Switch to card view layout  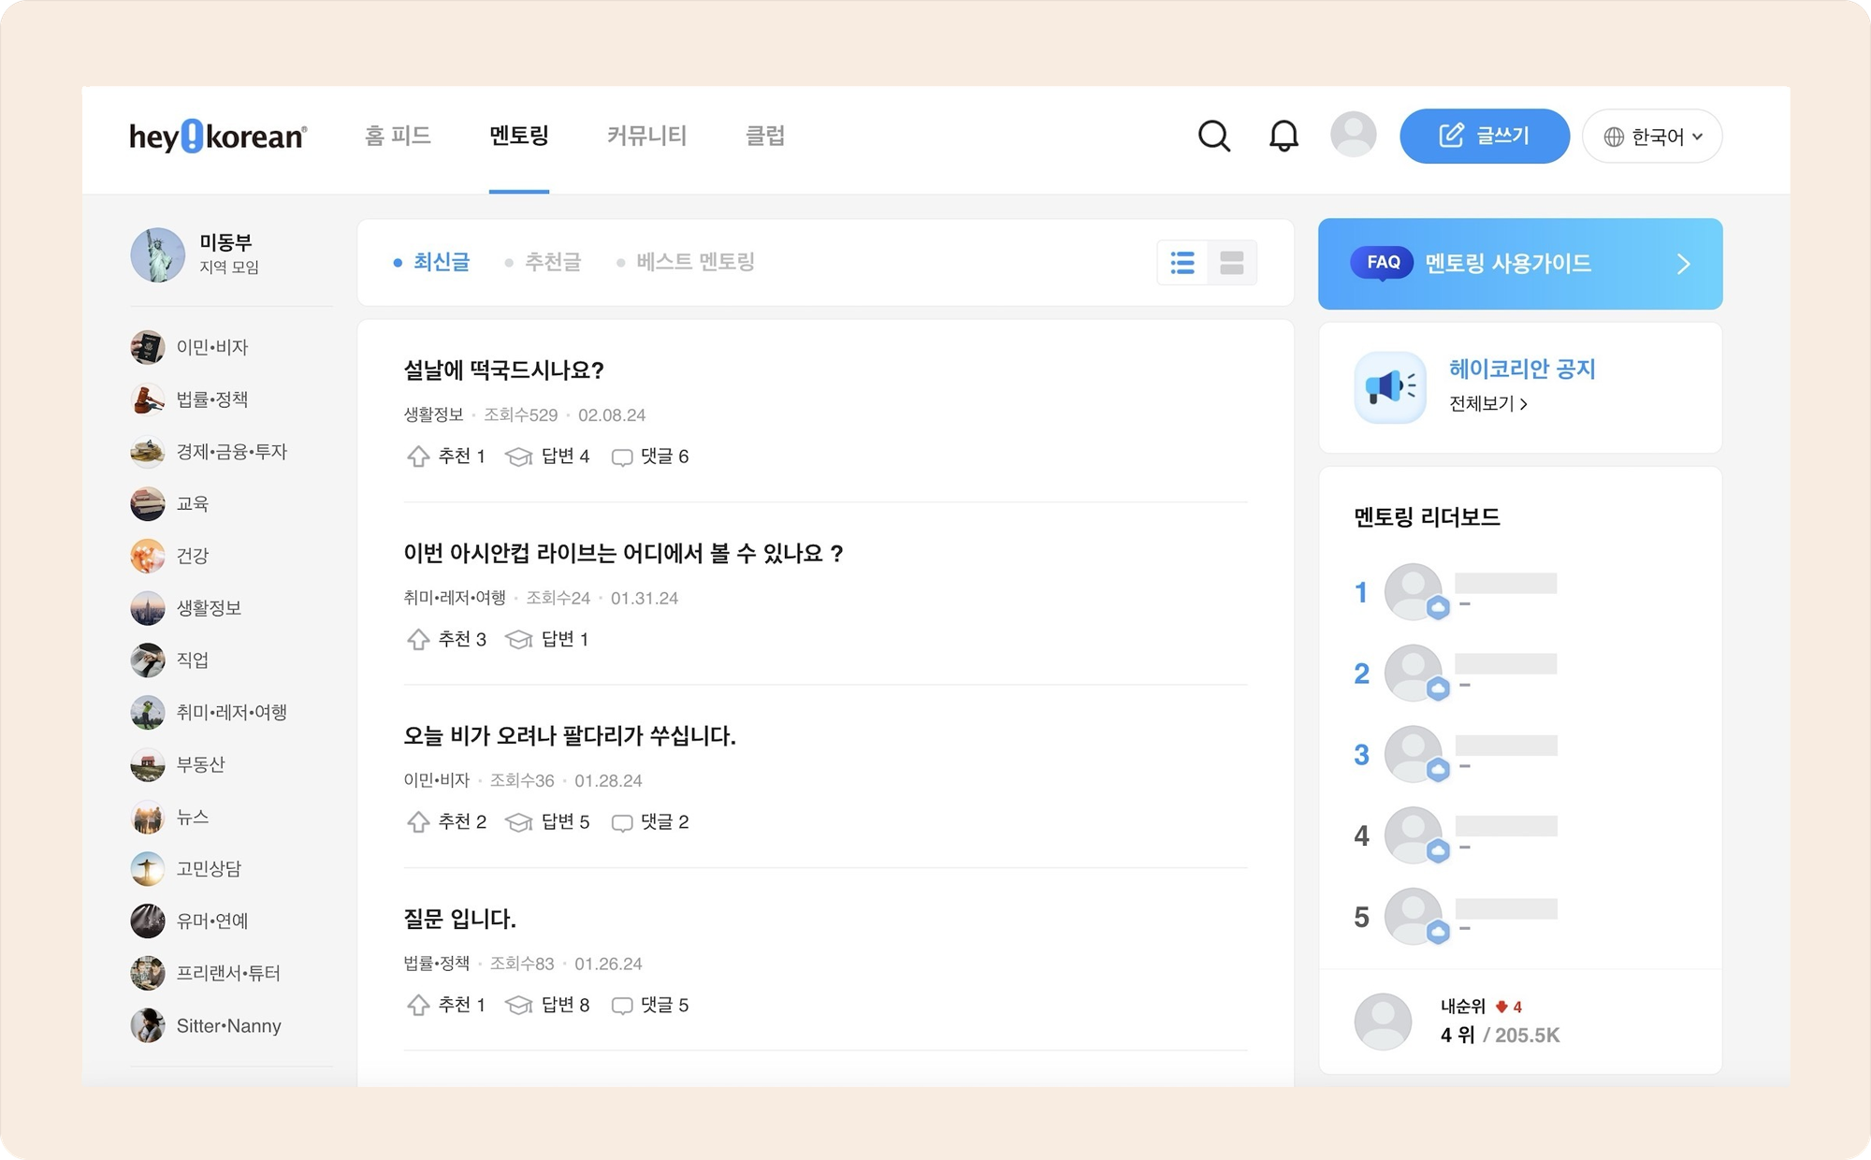click(x=1232, y=263)
